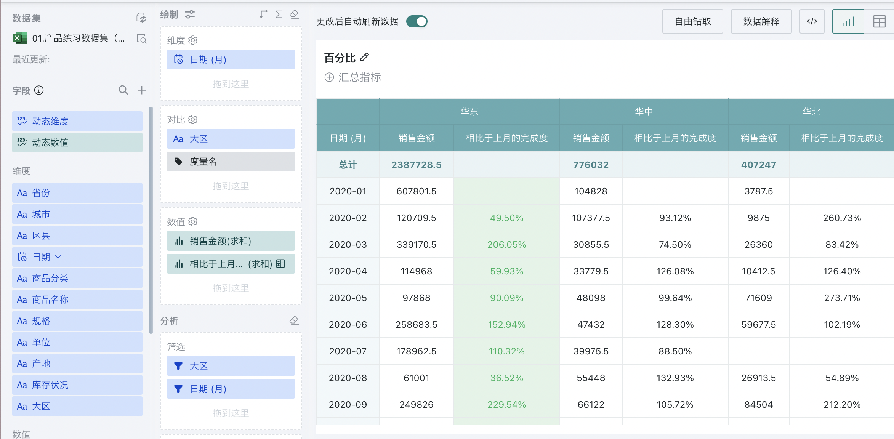The image size is (894, 439).
Task: Click the 数据解释 button
Action: click(x=761, y=21)
